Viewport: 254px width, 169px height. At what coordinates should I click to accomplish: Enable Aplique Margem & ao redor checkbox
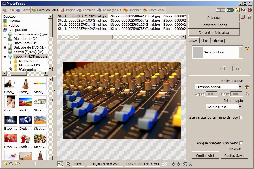[241, 143]
